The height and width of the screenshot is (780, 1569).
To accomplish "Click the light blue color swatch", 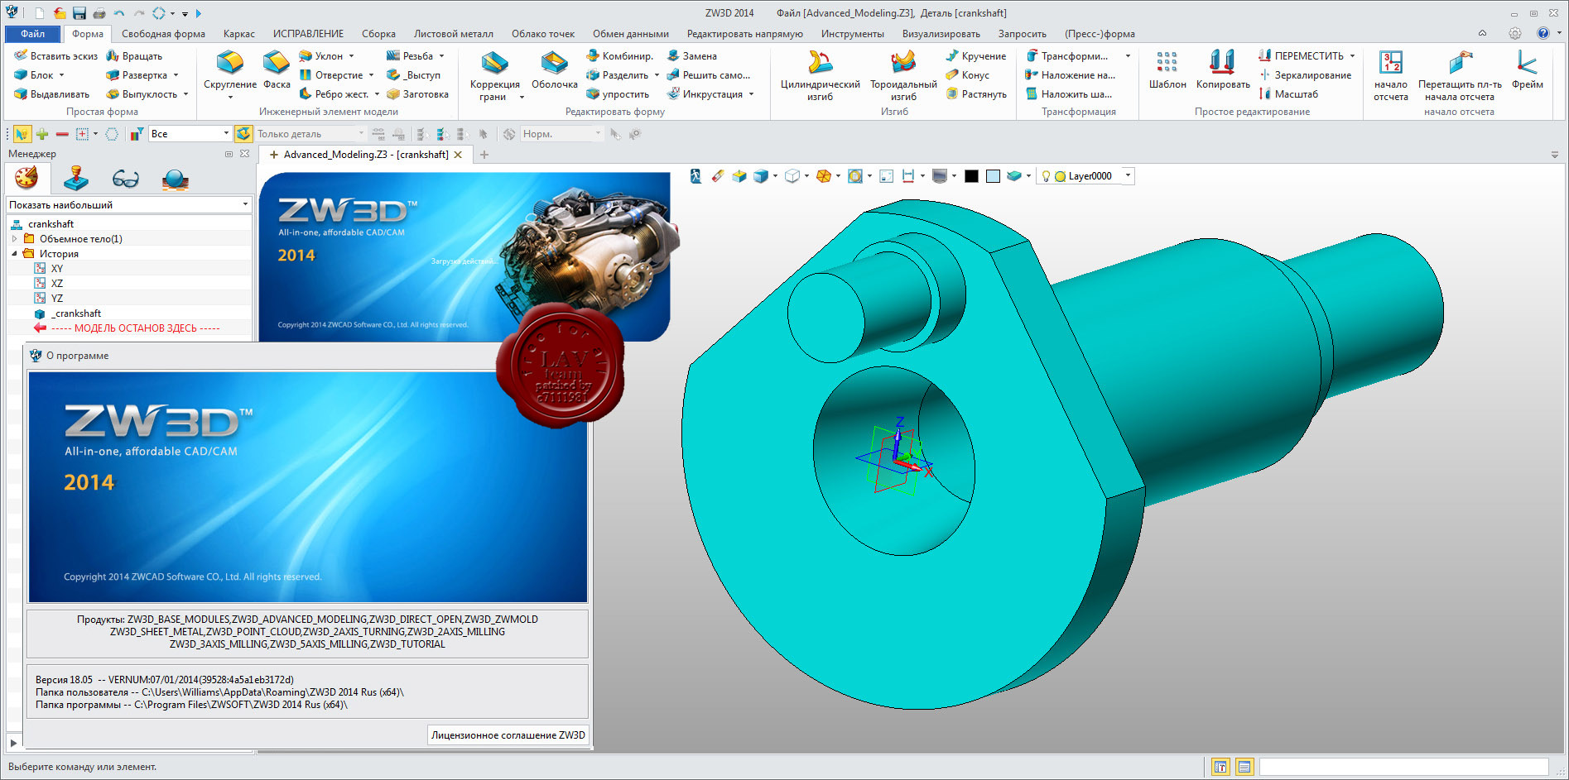I will [993, 176].
